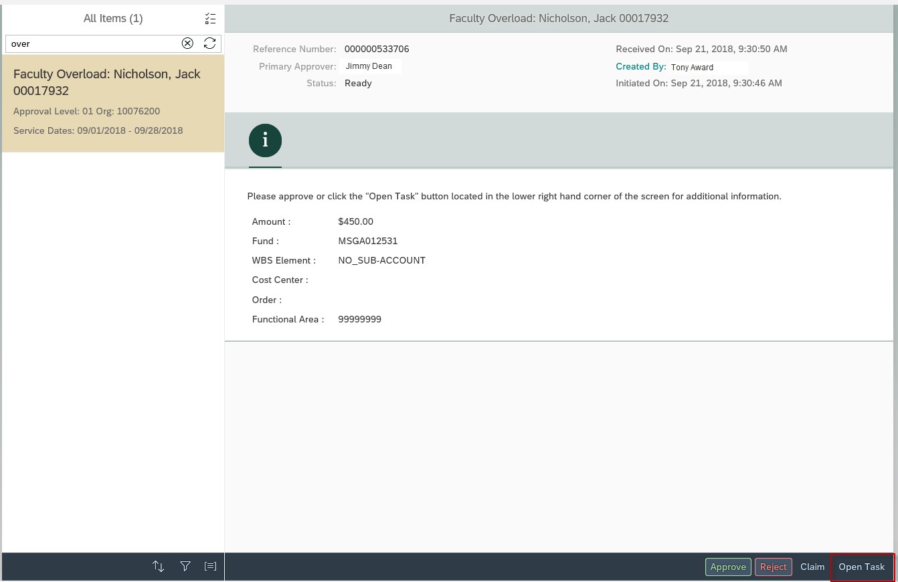The height and width of the screenshot is (582, 898).
Task: Toggle multi-select mode for the task list
Action: [x=210, y=19]
